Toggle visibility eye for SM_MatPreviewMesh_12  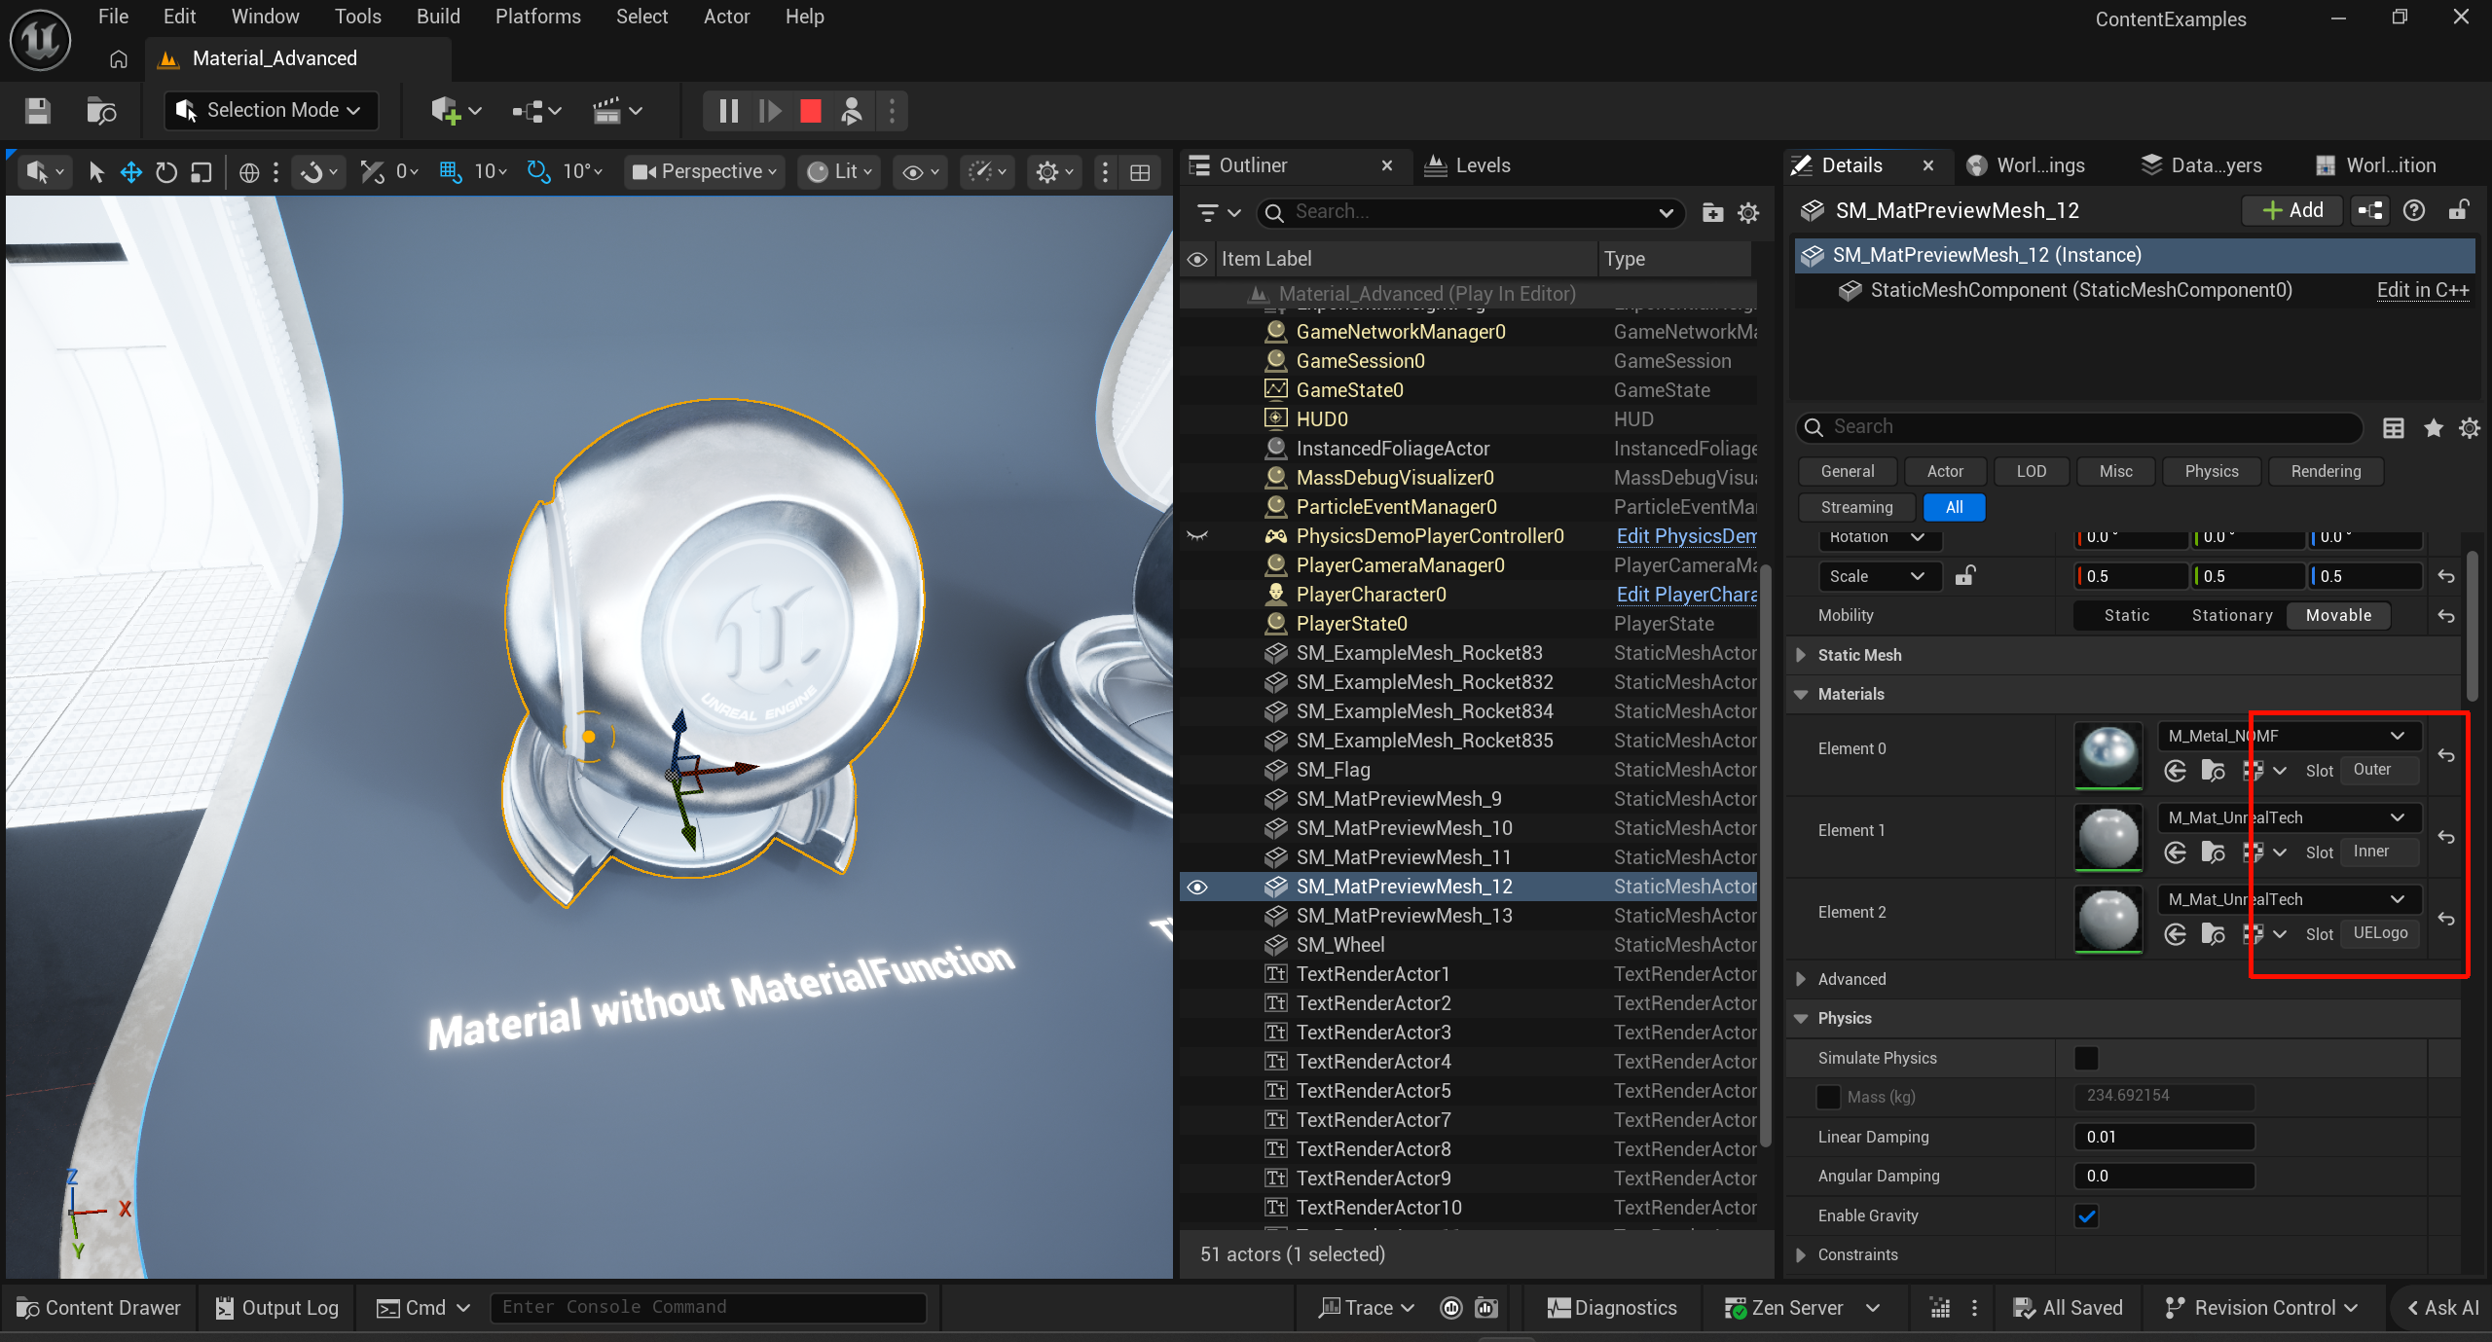[1197, 887]
